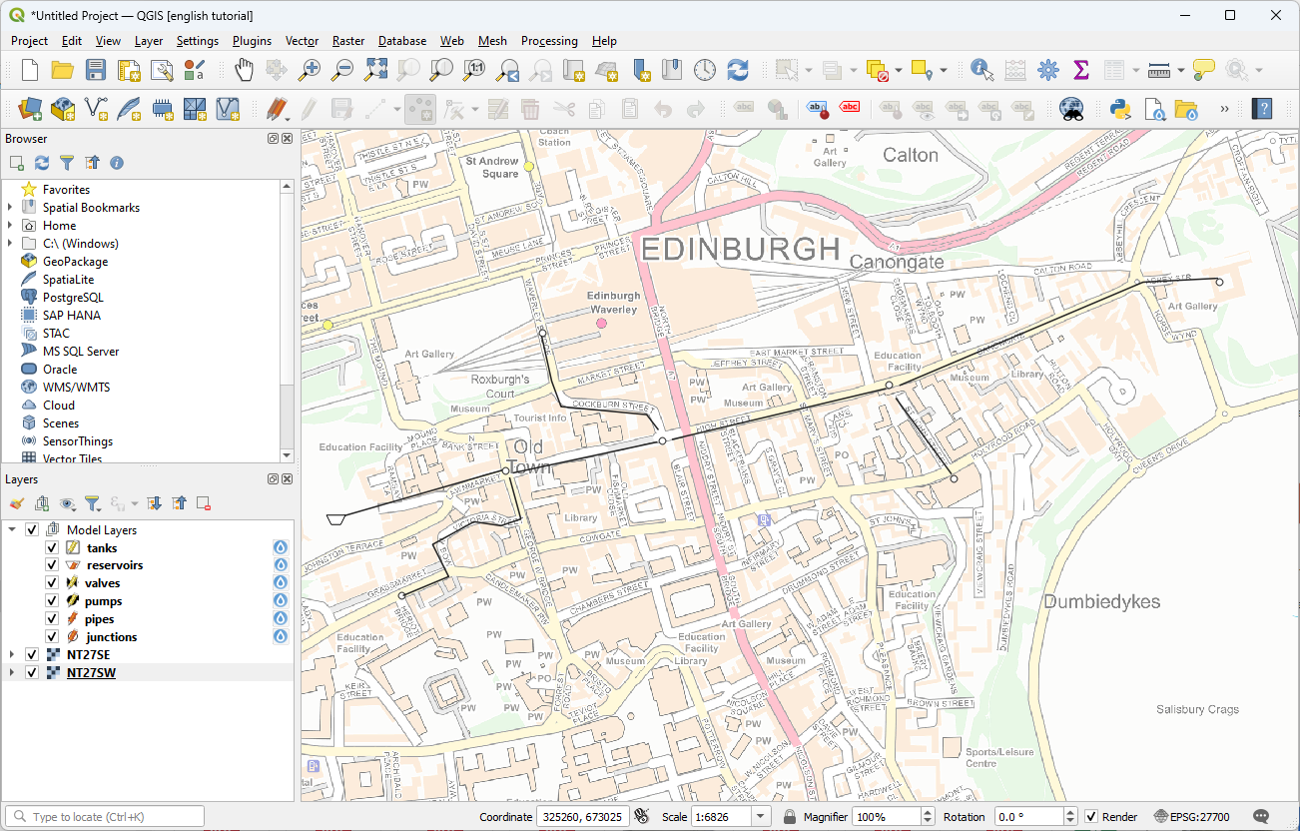Click Zoom Full extent icon
This screenshot has width=1300, height=831.
coord(375,70)
